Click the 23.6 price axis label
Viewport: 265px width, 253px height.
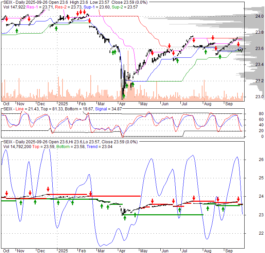coord(259,49)
